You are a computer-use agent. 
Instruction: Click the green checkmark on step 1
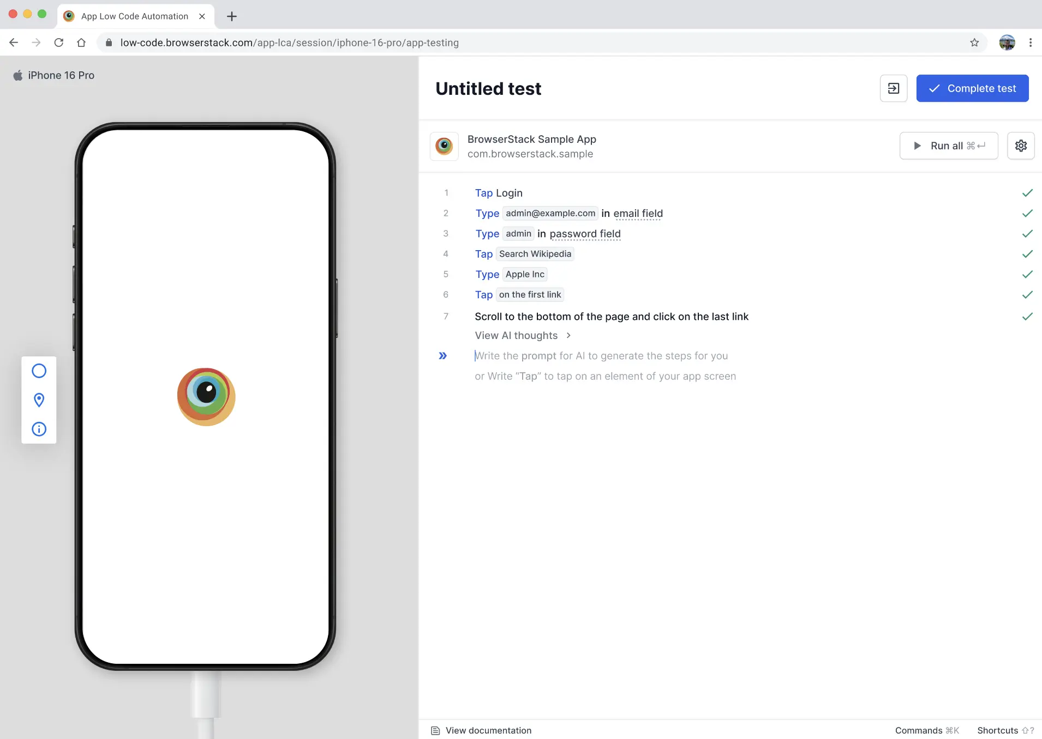(x=1028, y=192)
